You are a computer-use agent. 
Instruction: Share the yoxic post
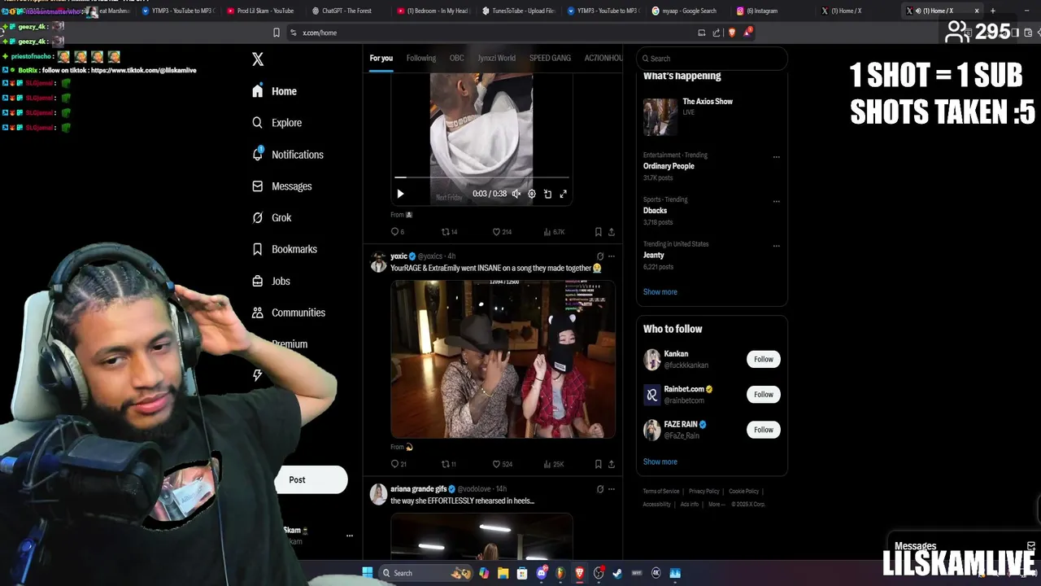tap(612, 464)
